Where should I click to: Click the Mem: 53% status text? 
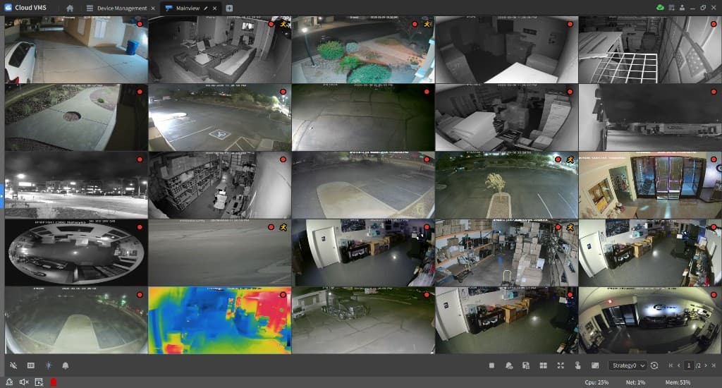[x=678, y=382]
